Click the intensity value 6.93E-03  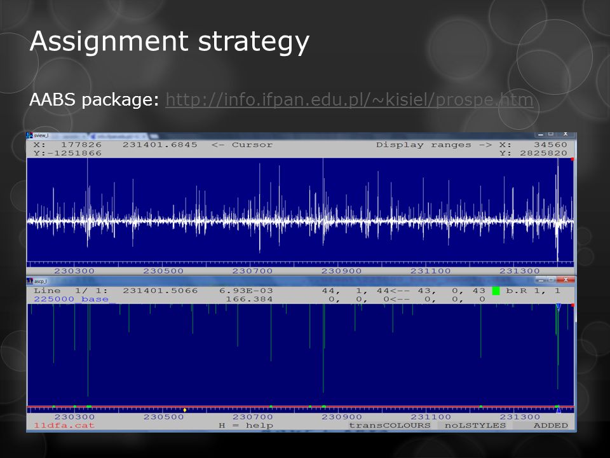[x=246, y=291]
